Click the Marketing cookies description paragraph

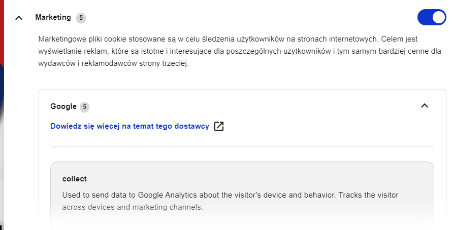240,51
